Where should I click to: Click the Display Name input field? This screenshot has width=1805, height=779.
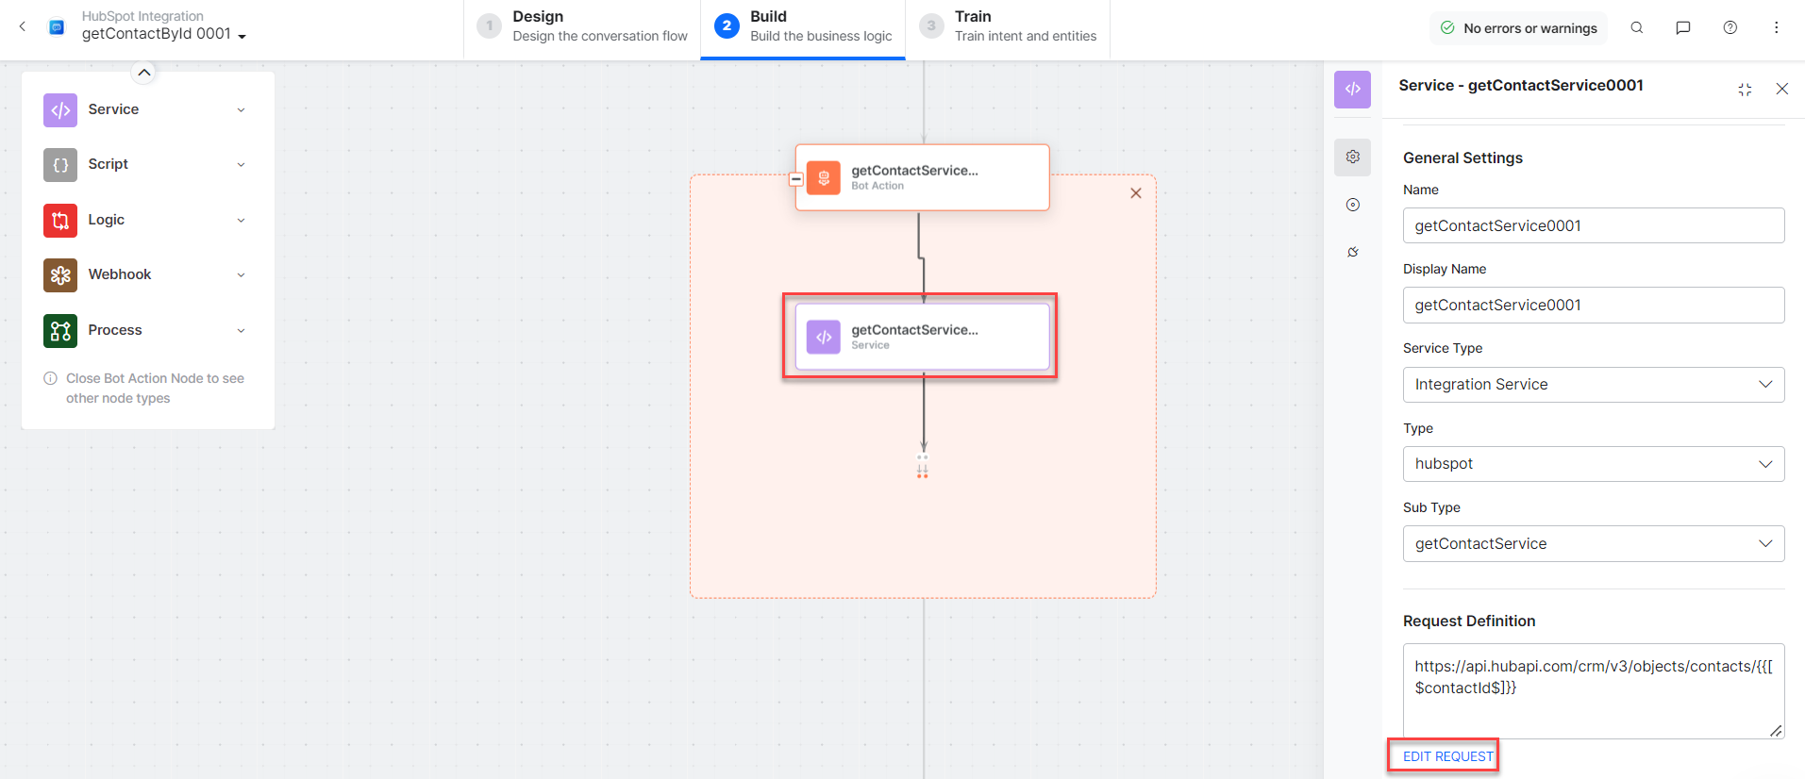pos(1593,306)
